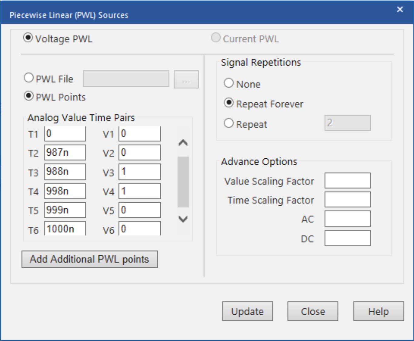Click the Update button

click(x=247, y=311)
